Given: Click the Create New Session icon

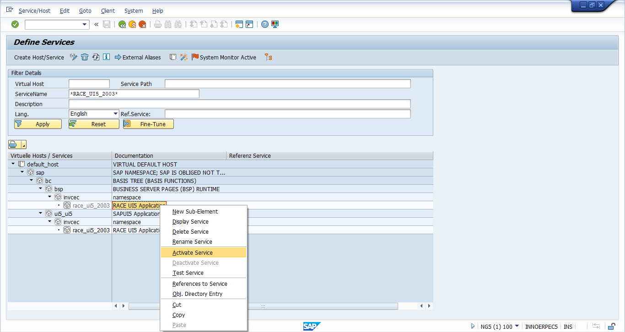Looking at the screenshot, I should pos(238,24).
